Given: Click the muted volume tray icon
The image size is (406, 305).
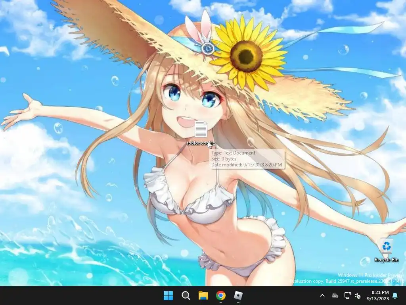Looking at the screenshot, I should (x=358, y=295).
